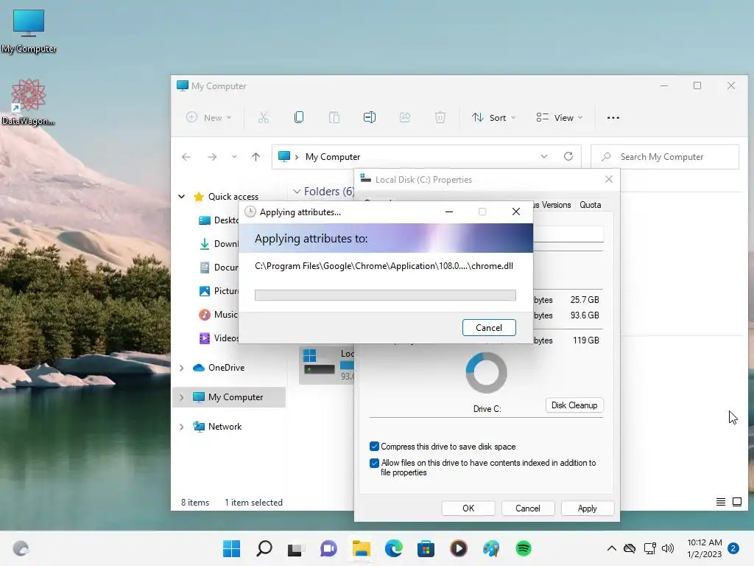Image resolution: width=754 pixels, height=566 pixels.
Task: Uncheck Allow files to have contents indexed
Action: point(374,463)
